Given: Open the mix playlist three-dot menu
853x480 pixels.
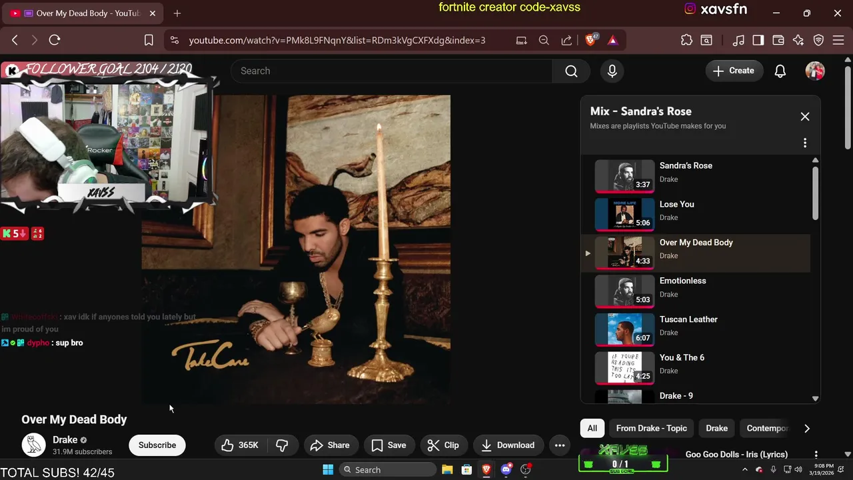Looking at the screenshot, I should [805, 143].
